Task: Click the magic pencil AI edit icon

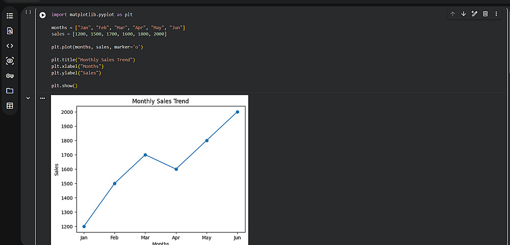Action: pos(474,14)
